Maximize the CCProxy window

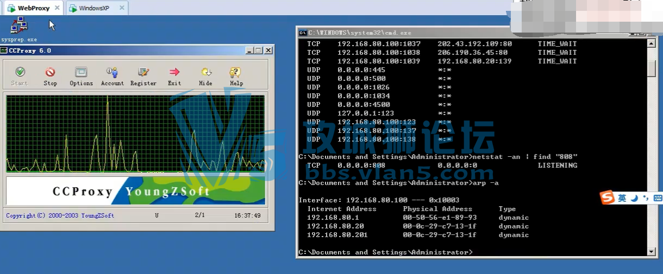coord(258,50)
